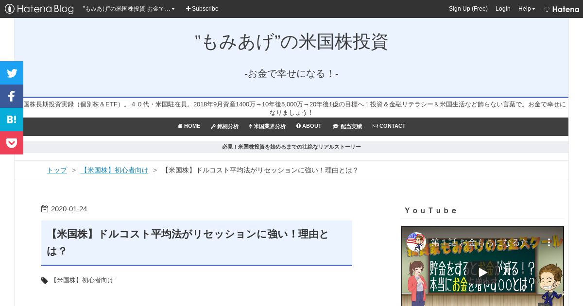Click the 2020-01-24 post date

click(69, 209)
